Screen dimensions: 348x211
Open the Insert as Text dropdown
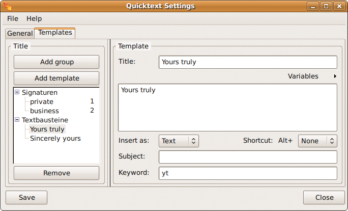(179, 141)
